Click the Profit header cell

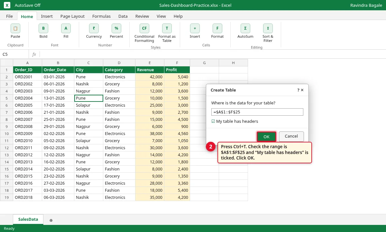click(x=177, y=70)
